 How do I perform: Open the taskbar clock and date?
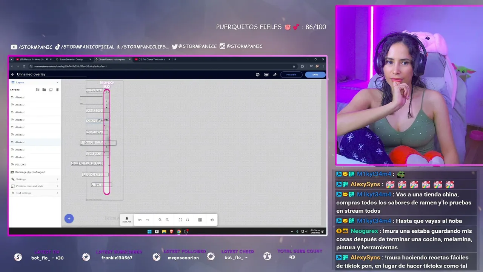click(315, 231)
